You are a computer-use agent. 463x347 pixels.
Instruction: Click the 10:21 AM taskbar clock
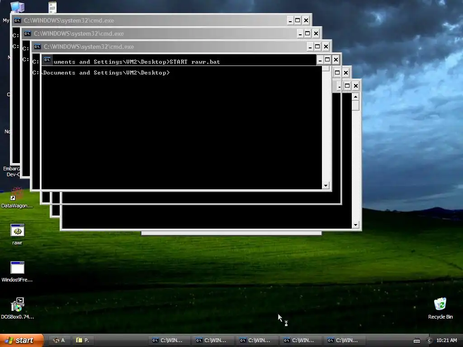point(446,340)
